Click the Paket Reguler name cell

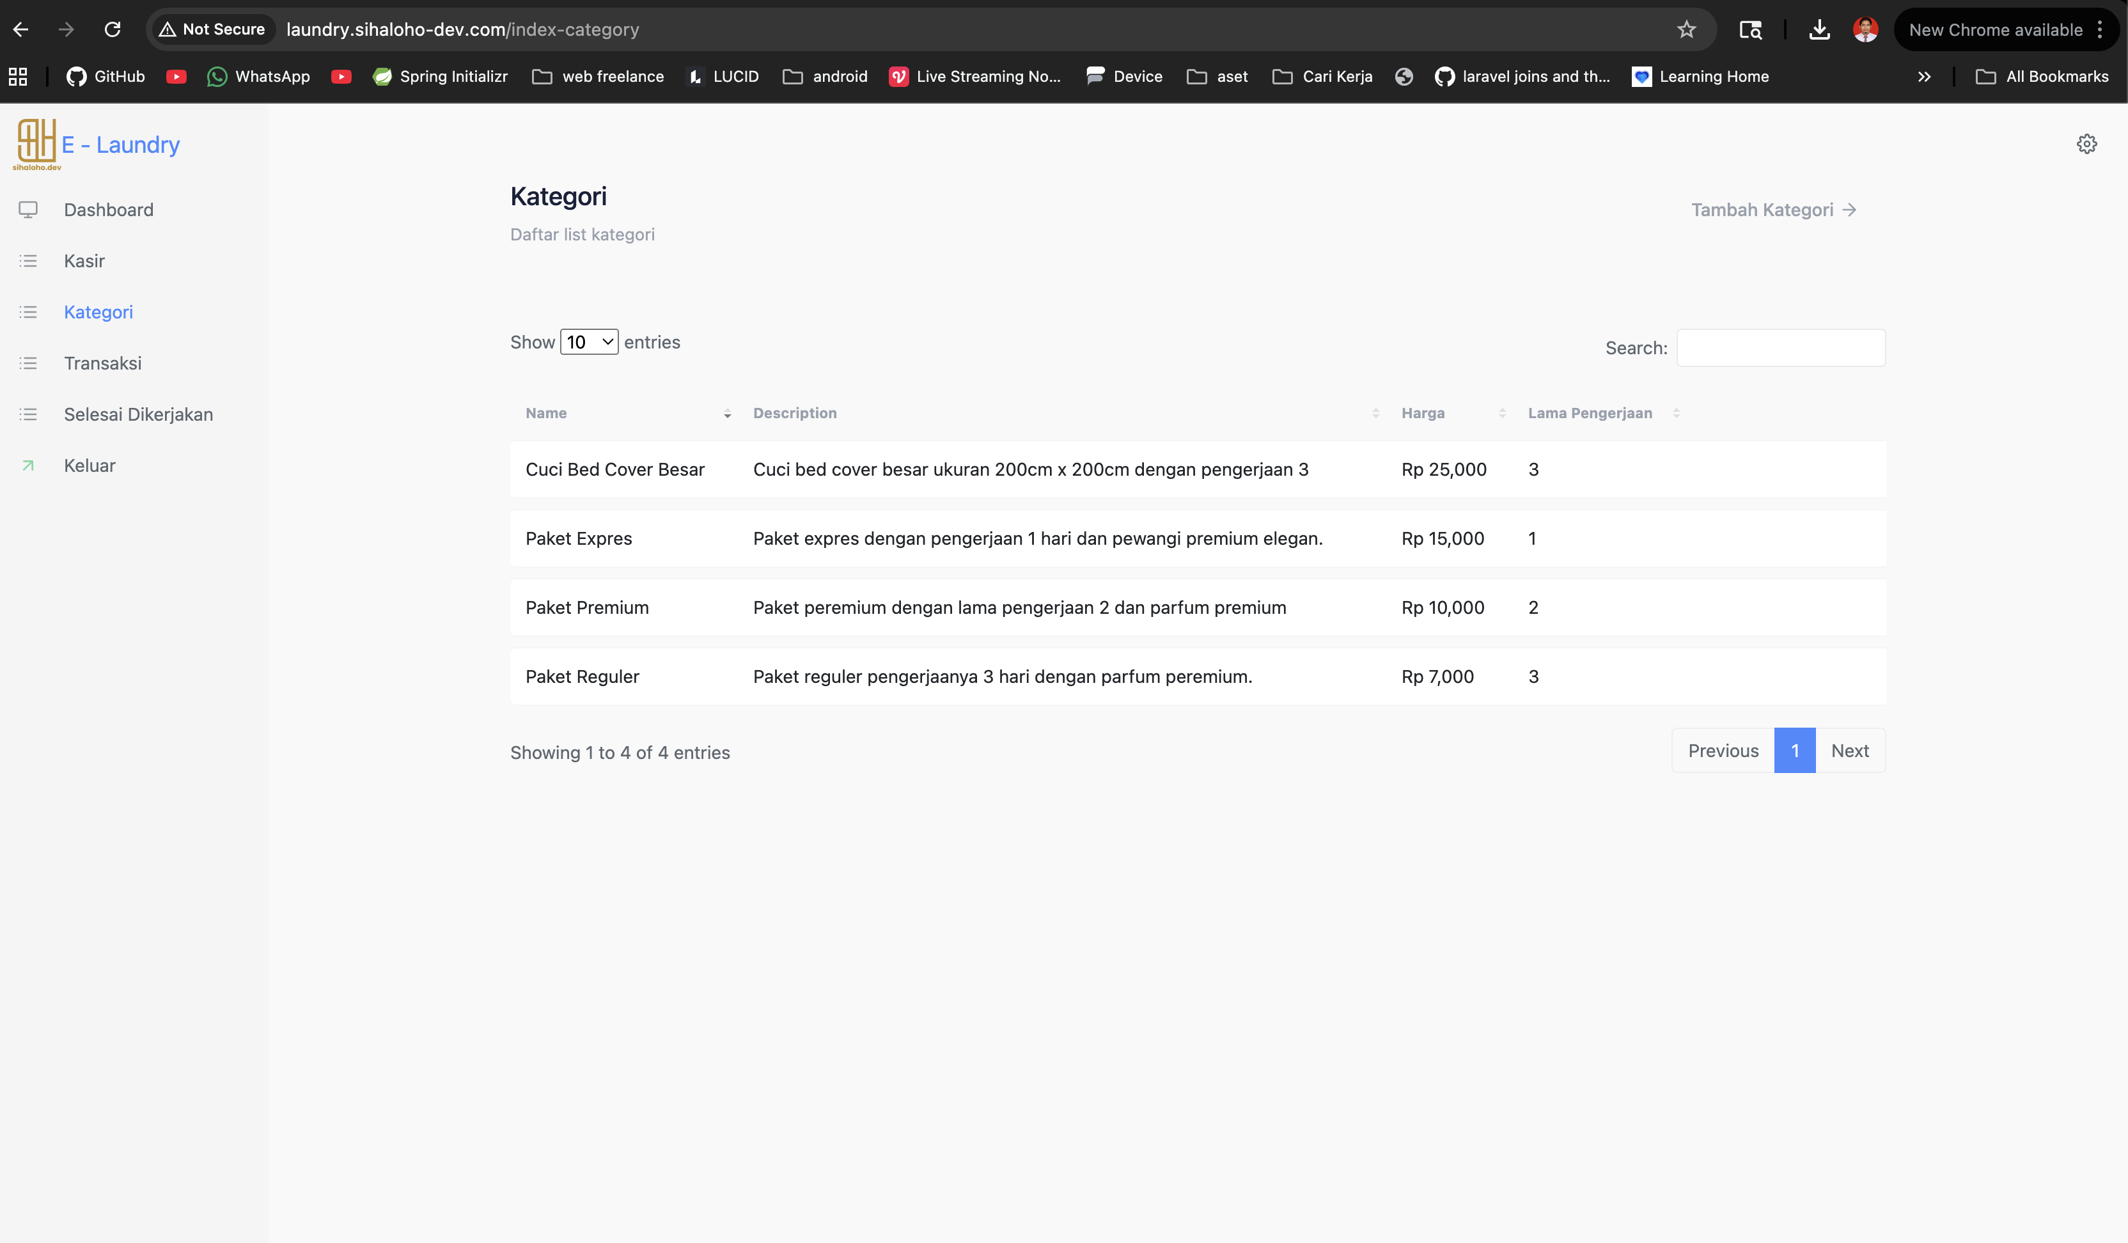(582, 676)
